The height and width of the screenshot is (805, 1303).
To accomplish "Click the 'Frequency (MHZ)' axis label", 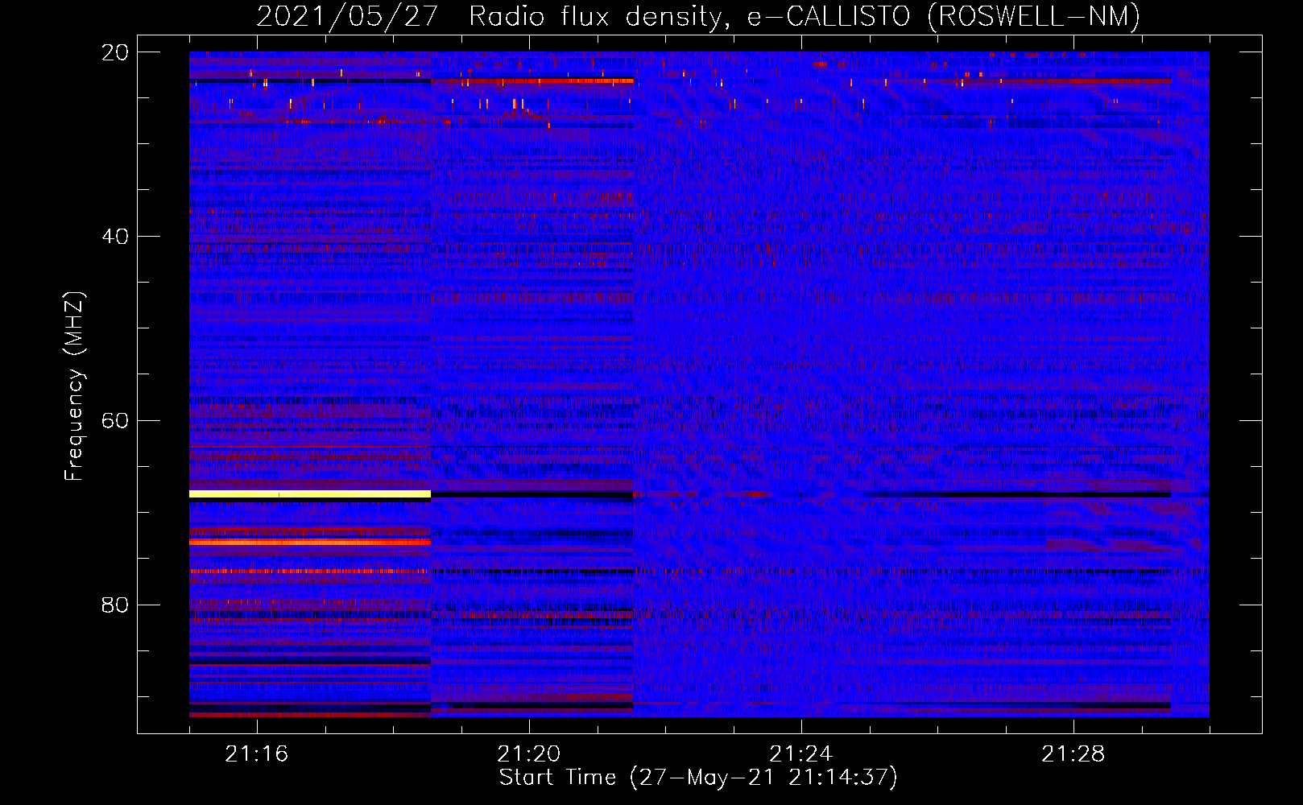I will click(x=74, y=386).
